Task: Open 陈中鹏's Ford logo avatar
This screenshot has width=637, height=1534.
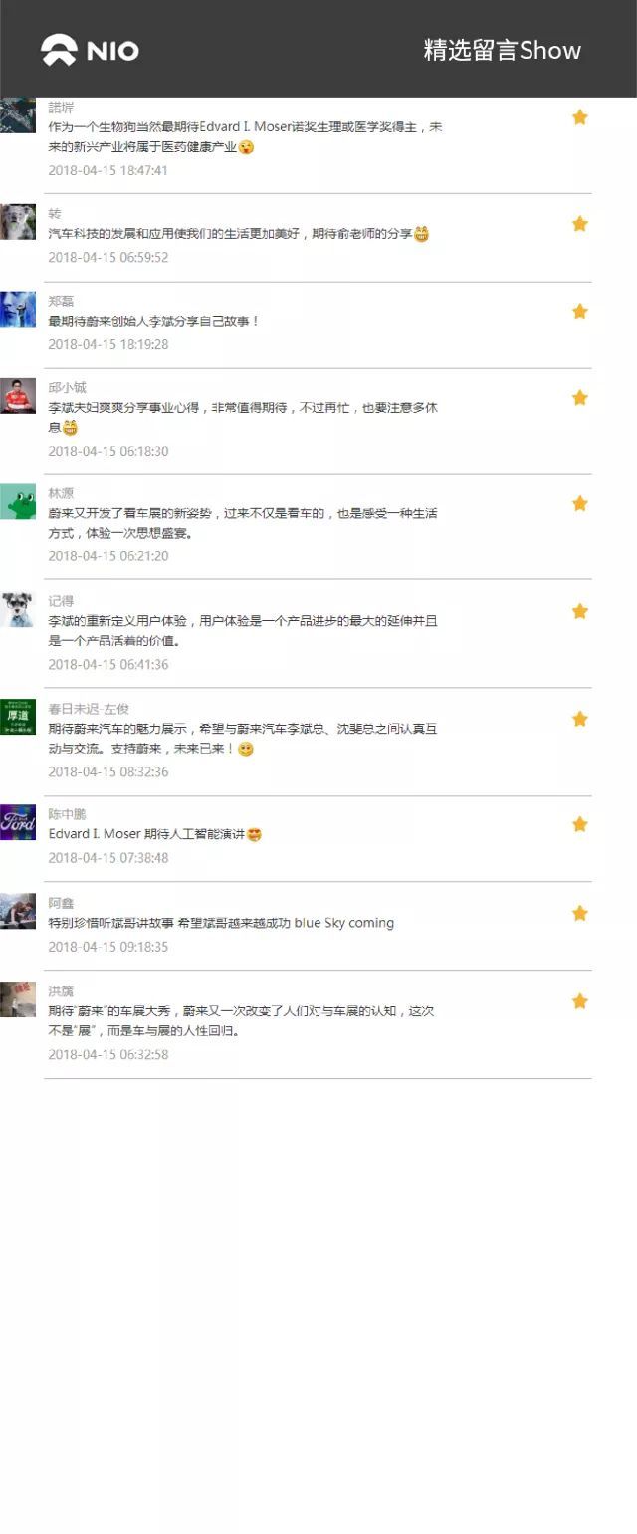Action: [18, 822]
